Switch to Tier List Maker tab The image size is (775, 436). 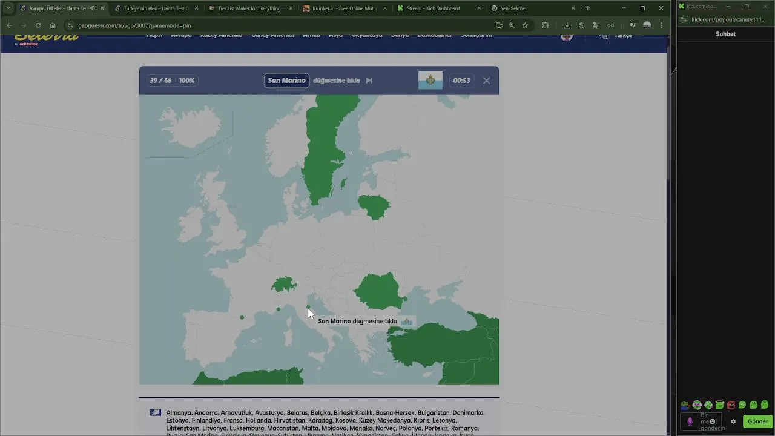pos(249,8)
